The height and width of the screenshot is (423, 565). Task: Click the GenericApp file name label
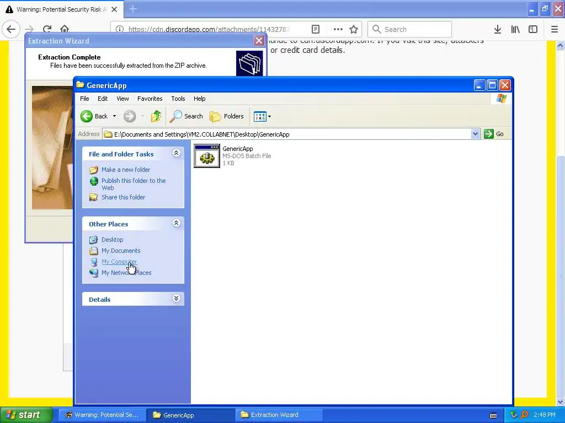click(x=237, y=149)
